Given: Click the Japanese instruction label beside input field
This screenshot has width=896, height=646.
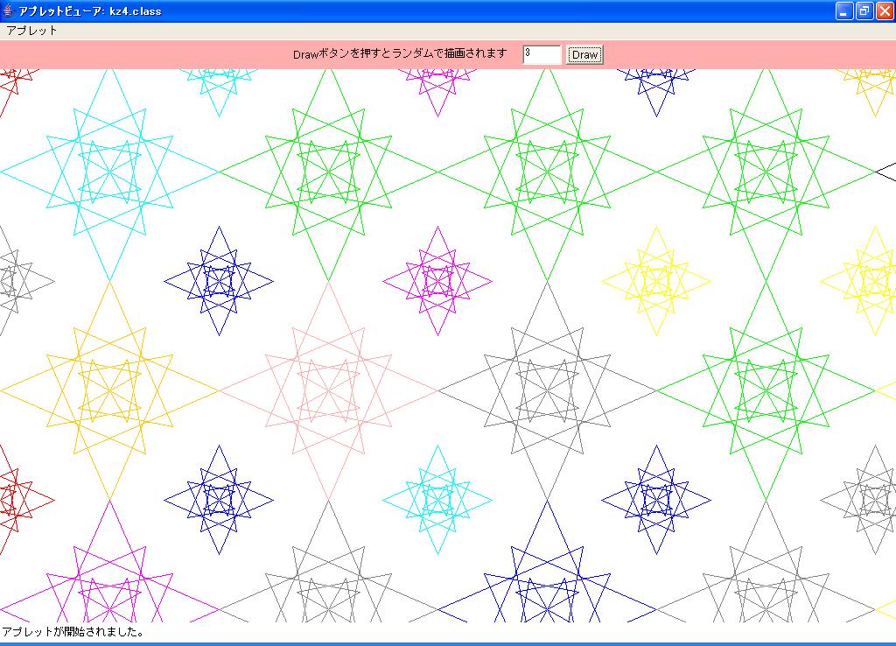Looking at the screenshot, I should (400, 54).
